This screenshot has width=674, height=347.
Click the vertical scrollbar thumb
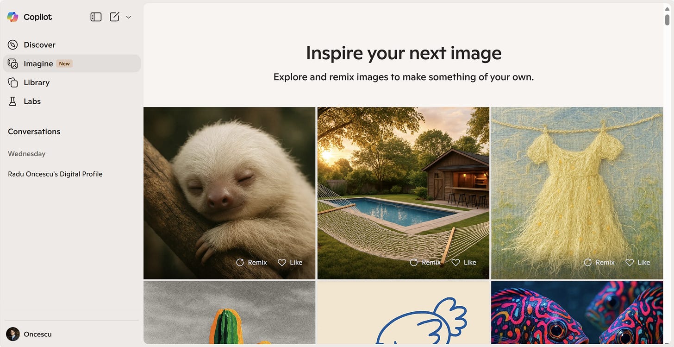coord(667,19)
